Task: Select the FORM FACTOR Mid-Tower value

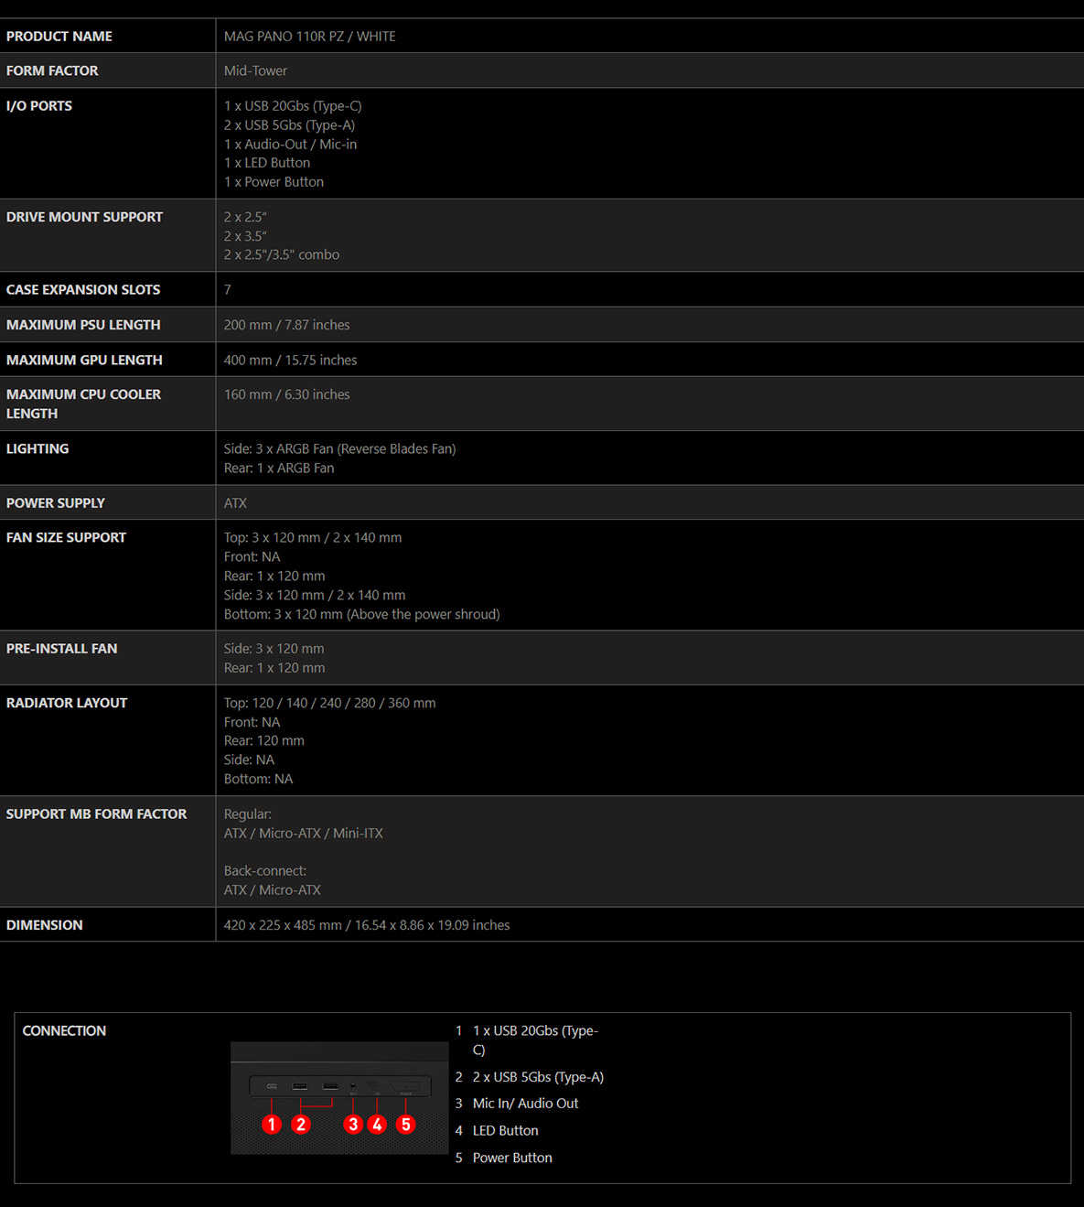Action: click(x=255, y=70)
